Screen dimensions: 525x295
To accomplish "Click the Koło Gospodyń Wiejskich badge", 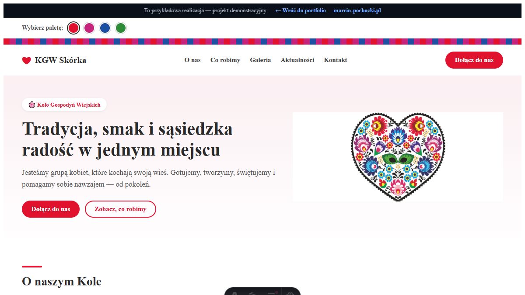I will tap(64, 105).
